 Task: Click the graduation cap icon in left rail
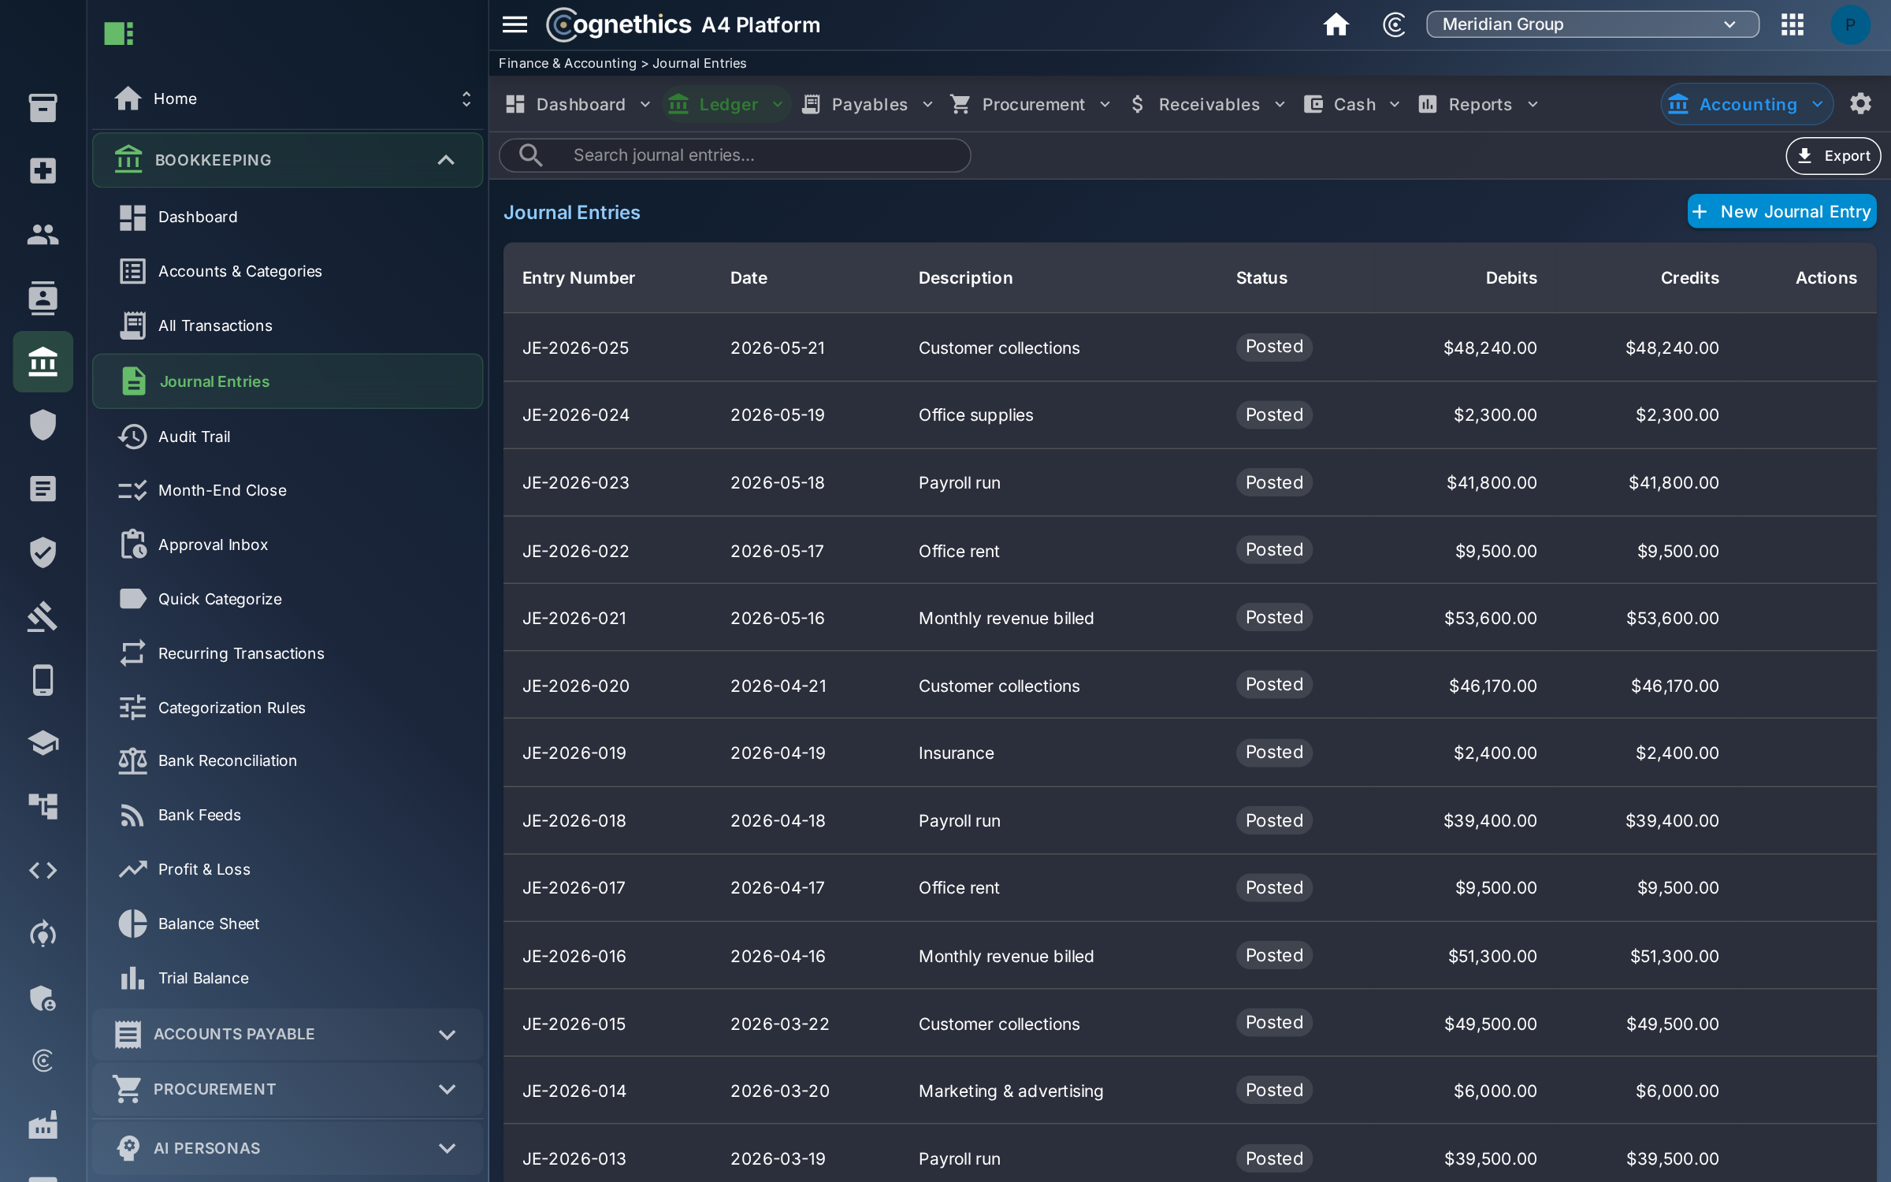(x=43, y=742)
